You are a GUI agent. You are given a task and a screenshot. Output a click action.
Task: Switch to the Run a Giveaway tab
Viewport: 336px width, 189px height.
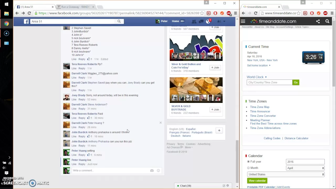(x=75, y=7)
